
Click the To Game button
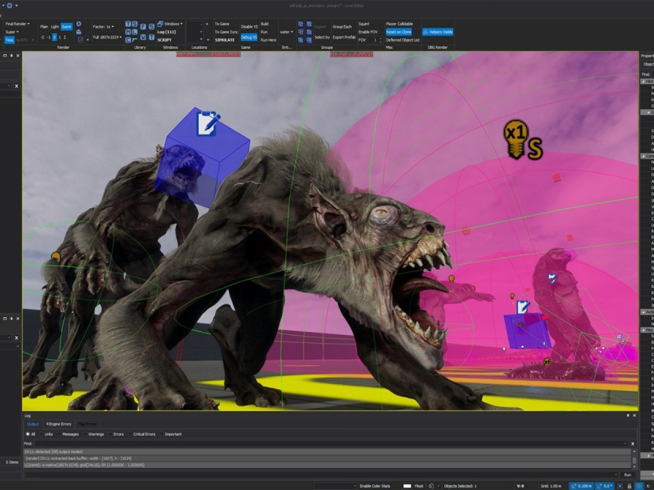click(222, 24)
